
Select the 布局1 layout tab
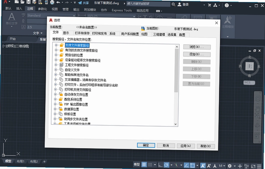pyautogui.click(x=21, y=161)
